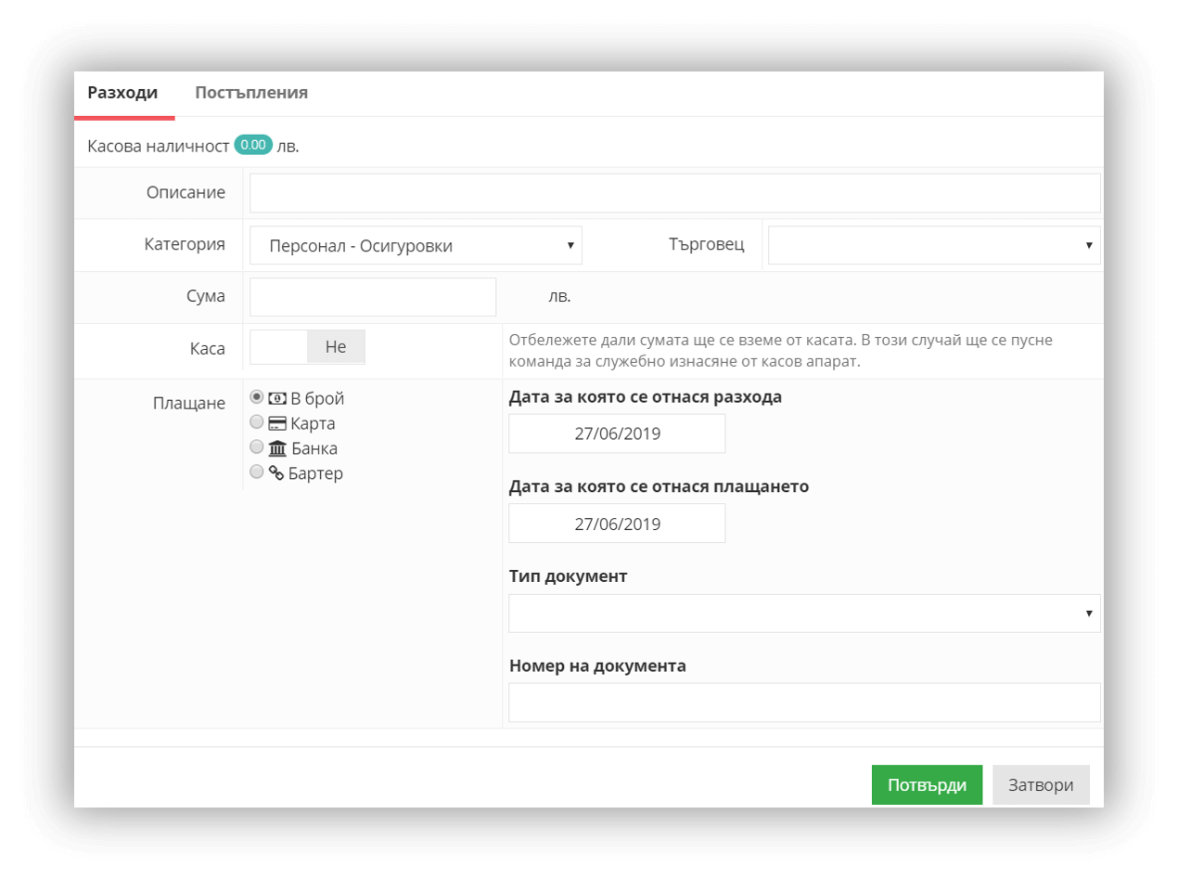The image size is (1178, 879).
Task: Click the barter chain-link icon
Action: click(275, 474)
